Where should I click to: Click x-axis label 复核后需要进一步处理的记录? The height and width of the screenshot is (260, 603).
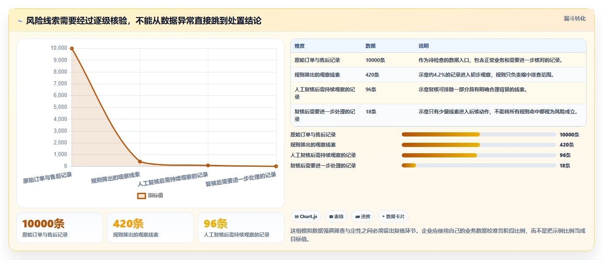[x=241, y=179]
